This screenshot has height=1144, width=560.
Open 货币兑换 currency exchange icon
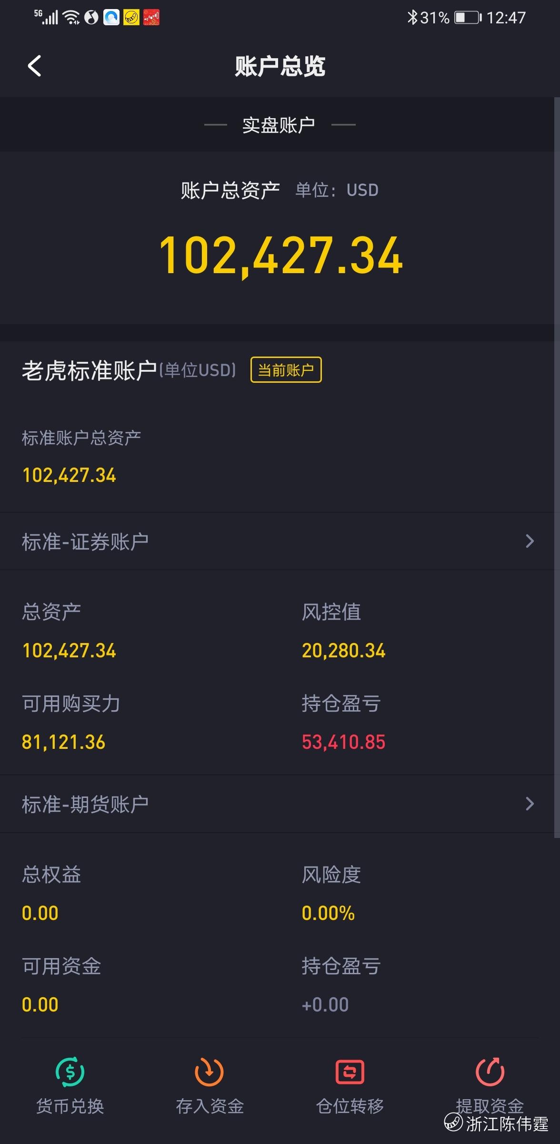(70, 1072)
